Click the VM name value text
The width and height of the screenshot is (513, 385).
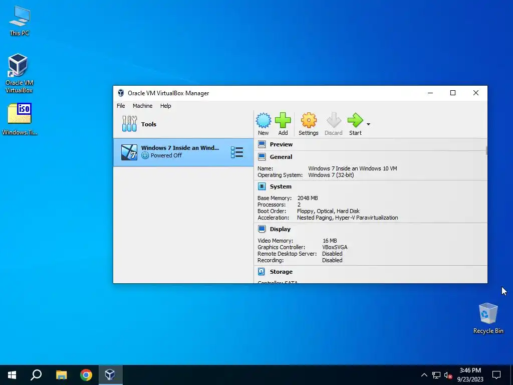click(352, 168)
